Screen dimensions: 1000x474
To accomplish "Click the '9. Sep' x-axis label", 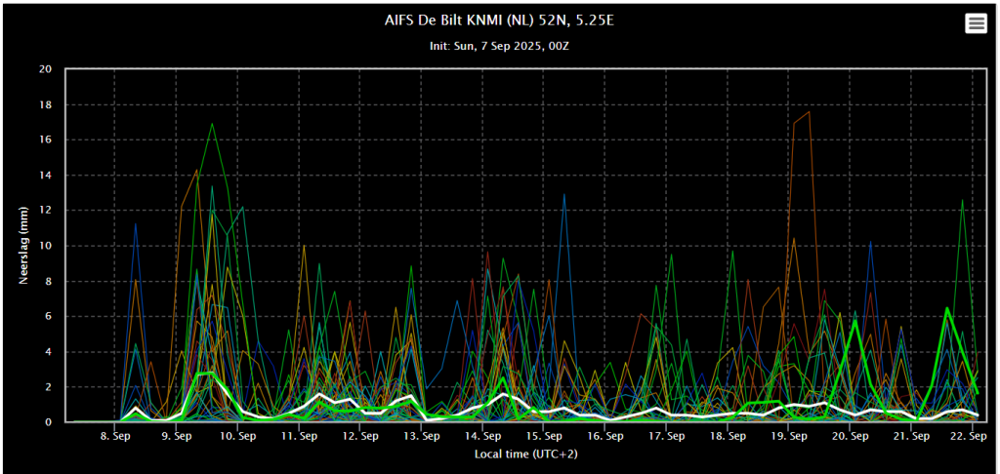I will click(x=176, y=436).
